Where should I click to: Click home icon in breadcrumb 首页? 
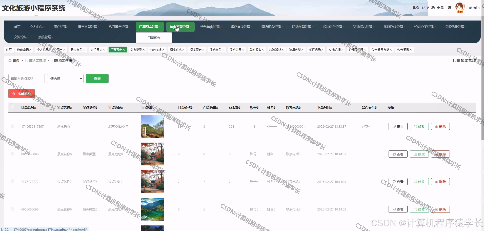(x=10, y=60)
